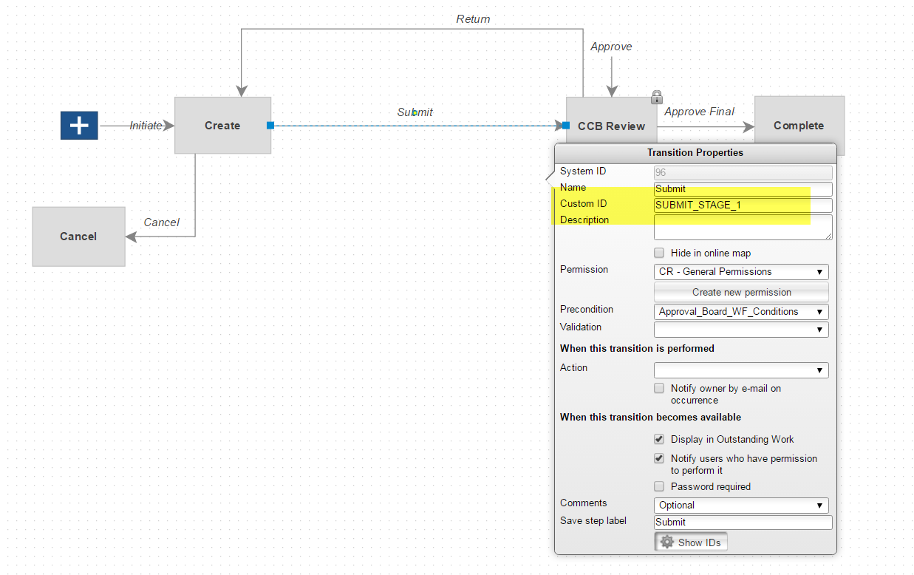The width and height of the screenshot is (914, 575).
Task: Click the padlock icon above CCB Review
Action: click(x=657, y=96)
